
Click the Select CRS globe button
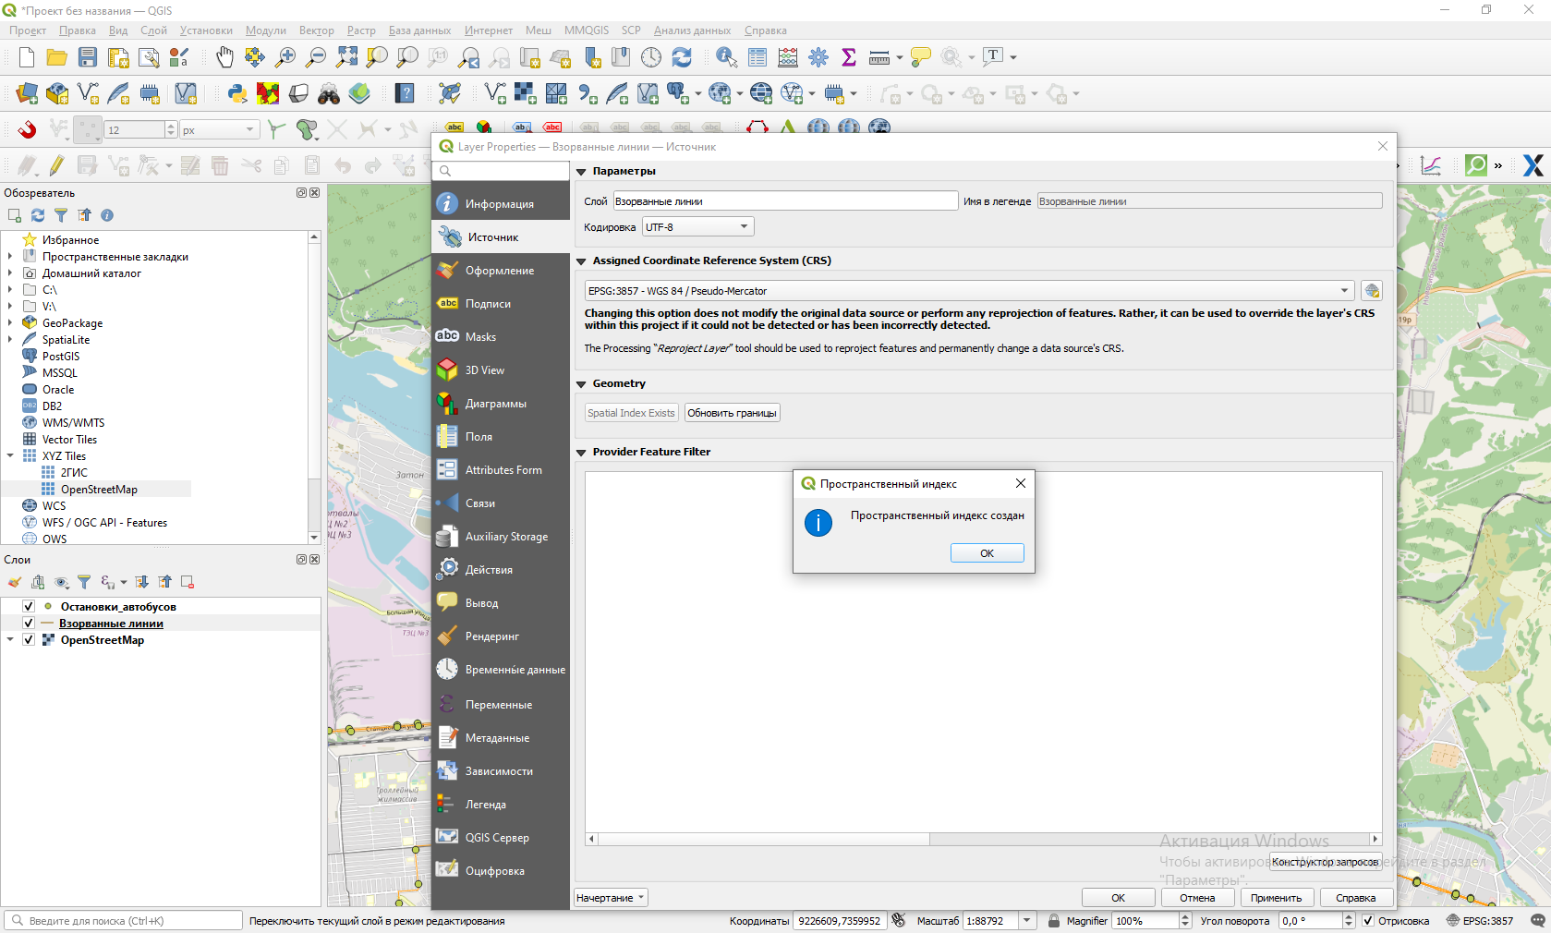[x=1372, y=291]
